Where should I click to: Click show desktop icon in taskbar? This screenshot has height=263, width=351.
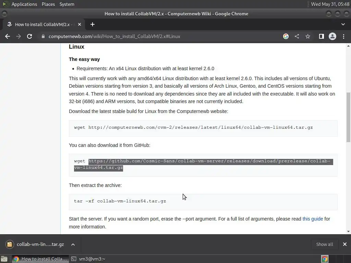(x=4, y=259)
